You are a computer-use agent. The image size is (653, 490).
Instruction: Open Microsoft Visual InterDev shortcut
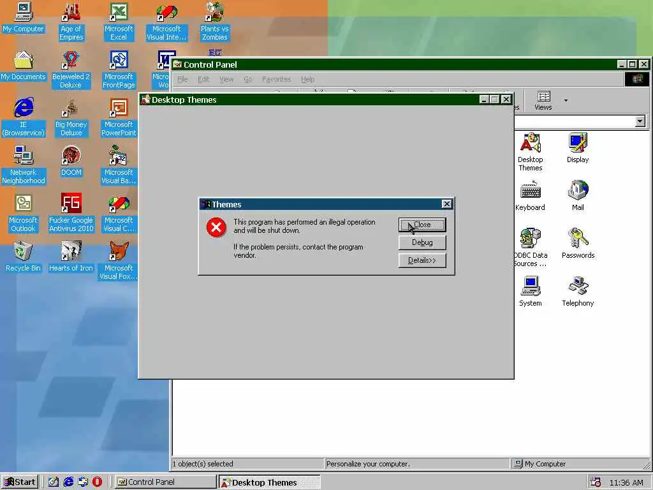(166, 22)
